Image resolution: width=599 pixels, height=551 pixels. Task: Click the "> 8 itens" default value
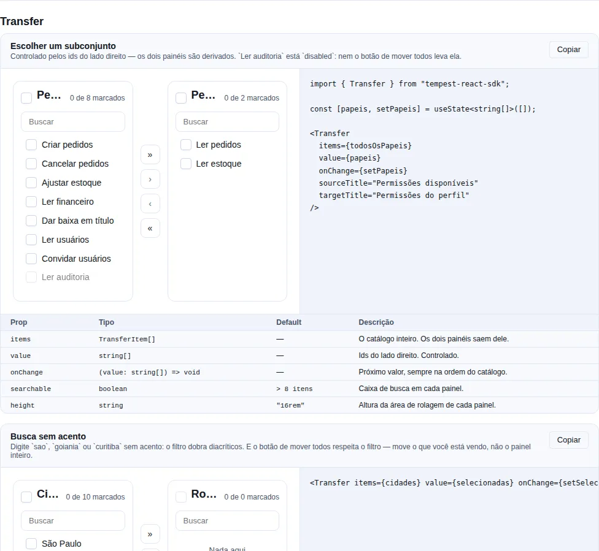click(294, 389)
